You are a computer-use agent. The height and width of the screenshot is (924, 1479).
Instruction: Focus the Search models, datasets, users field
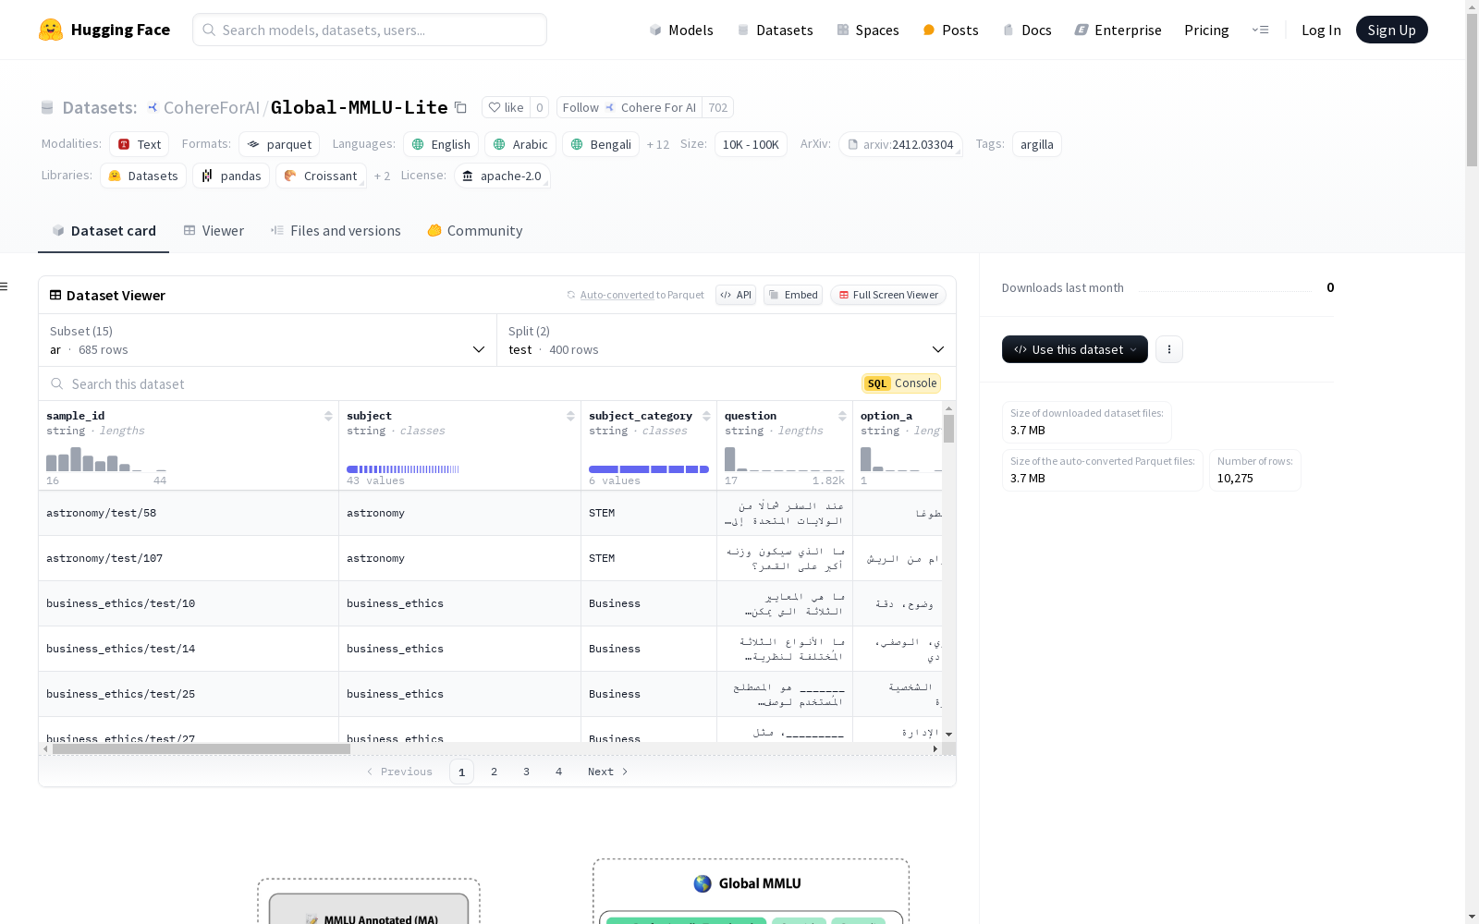370,30
